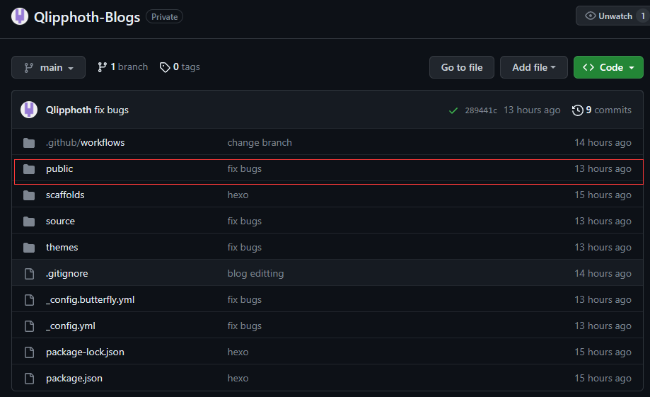The image size is (650, 397).
Task: Open the scaffolds folder
Action: pyautogui.click(x=65, y=195)
